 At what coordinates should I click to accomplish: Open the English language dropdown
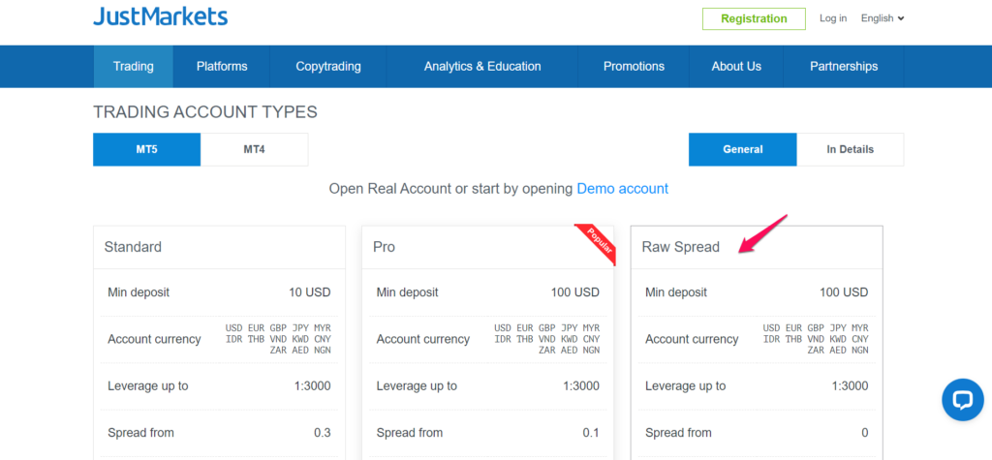pyautogui.click(x=883, y=18)
